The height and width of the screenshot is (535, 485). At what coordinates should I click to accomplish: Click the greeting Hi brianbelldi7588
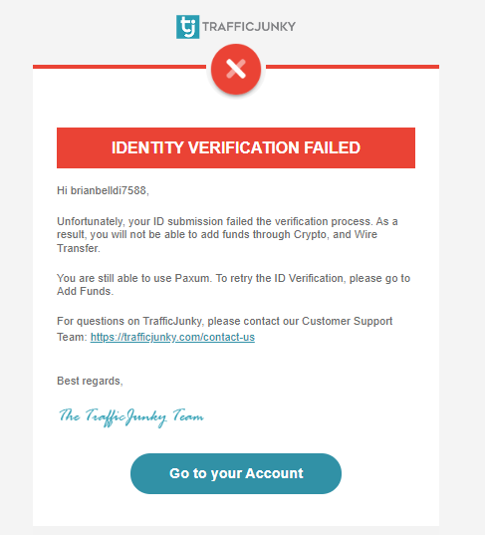point(103,190)
